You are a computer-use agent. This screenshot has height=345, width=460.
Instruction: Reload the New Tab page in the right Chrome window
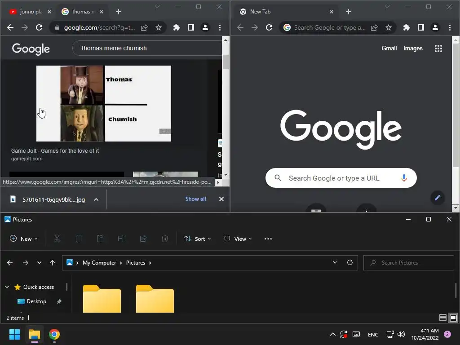269,27
